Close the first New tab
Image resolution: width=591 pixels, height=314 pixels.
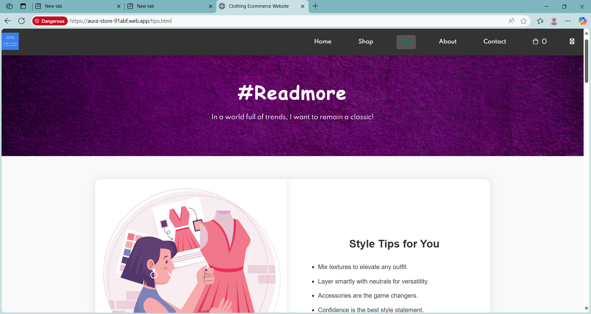coord(119,6)
